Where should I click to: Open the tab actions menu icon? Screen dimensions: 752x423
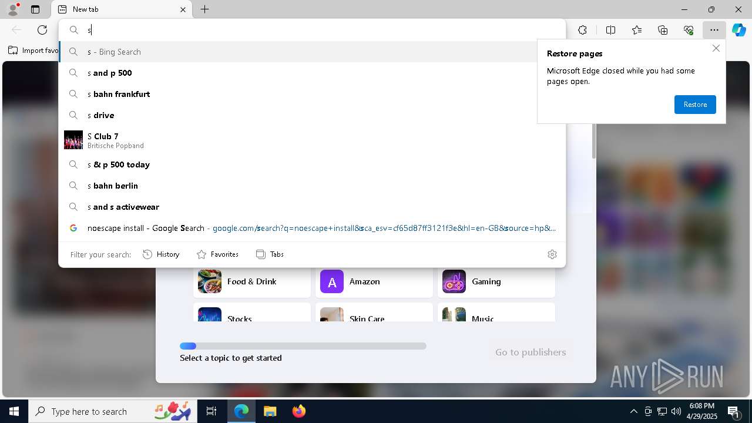click(x=35, y=9)
